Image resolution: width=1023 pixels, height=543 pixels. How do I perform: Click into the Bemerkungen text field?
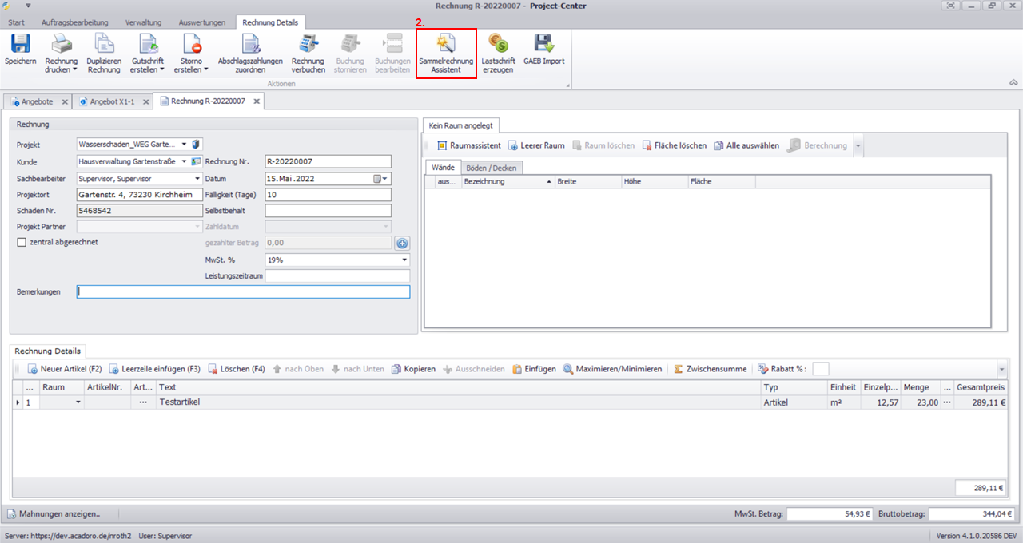point(243,292)
